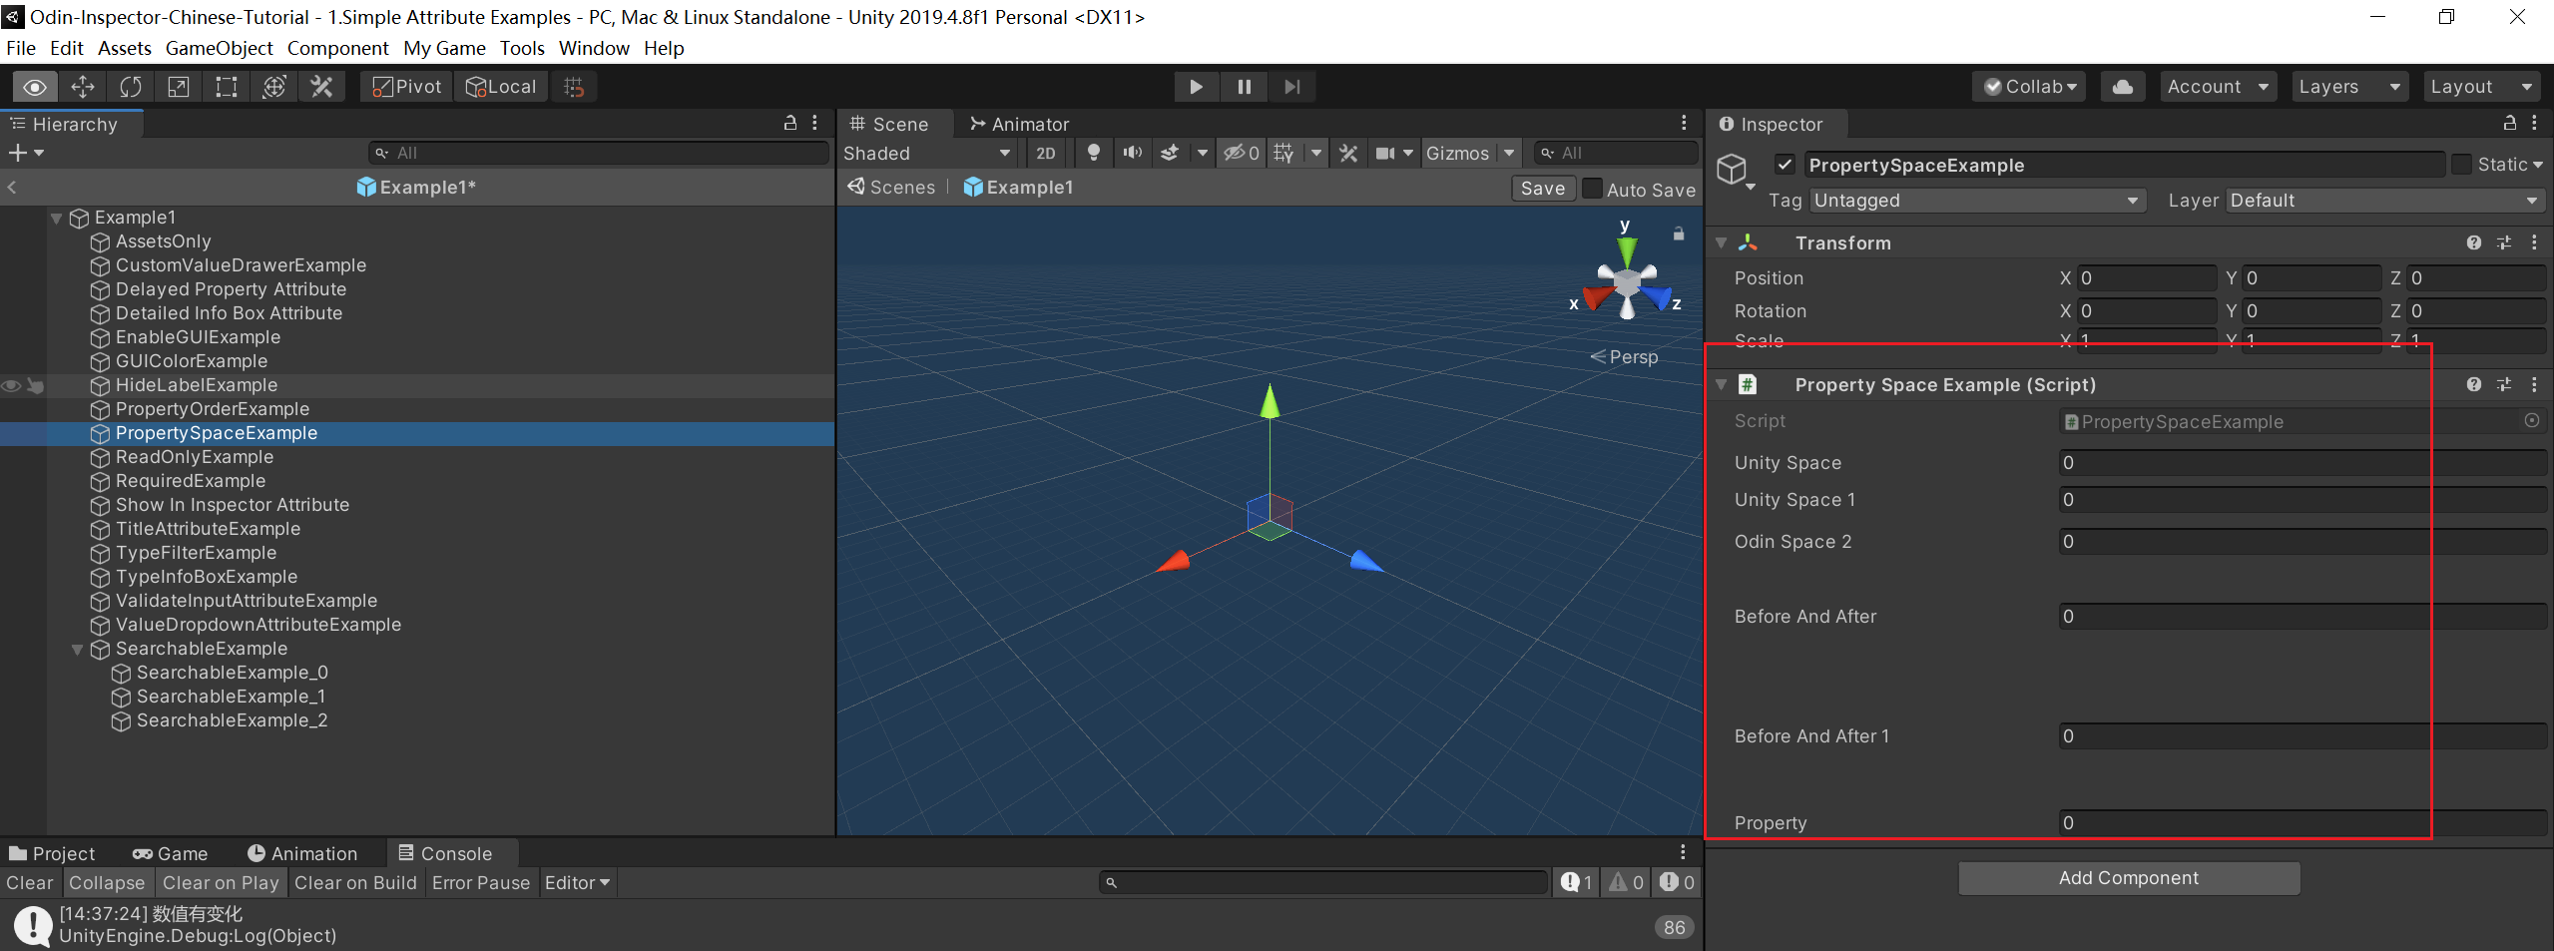Switch to the Animation tab
Screen dimensions: 2554x951
pos(302,853)
